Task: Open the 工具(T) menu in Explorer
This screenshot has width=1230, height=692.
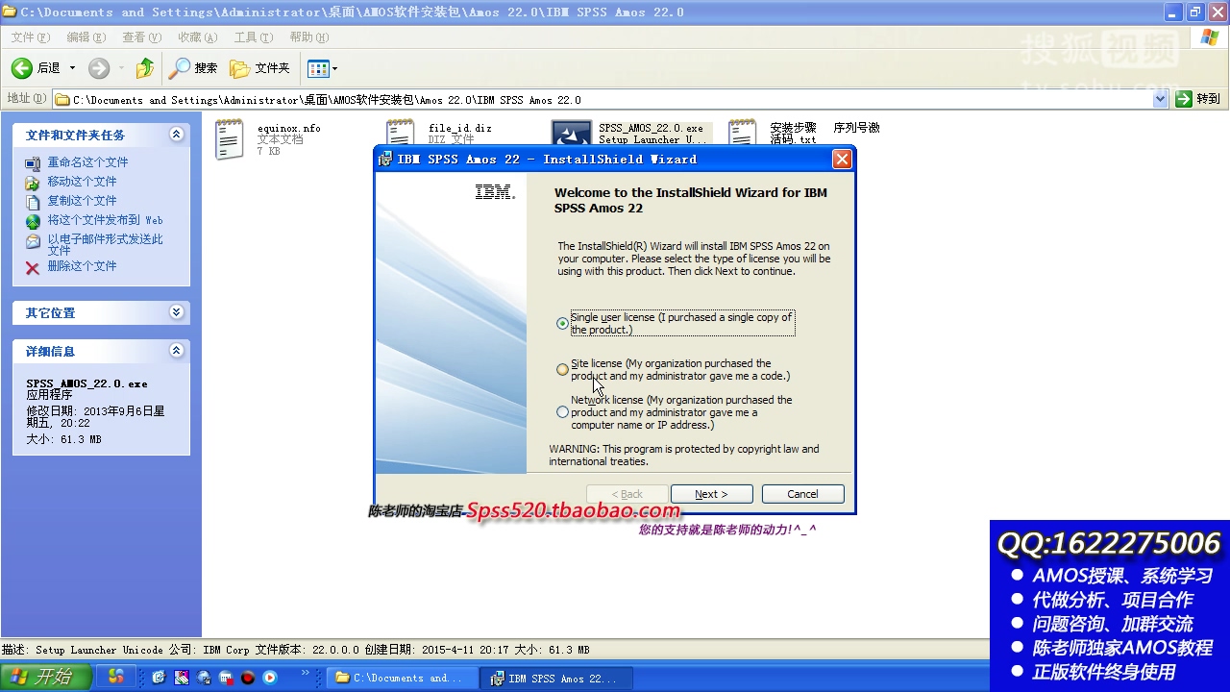Action: 253,37
